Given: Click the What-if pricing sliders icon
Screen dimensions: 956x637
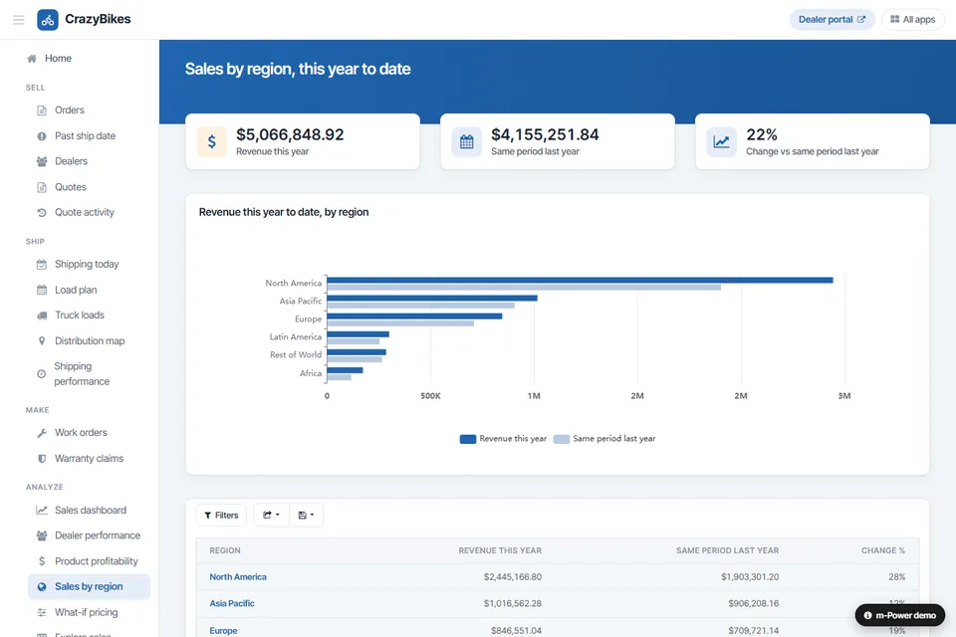Looking at the screenshot, I should tap(42, 613).
